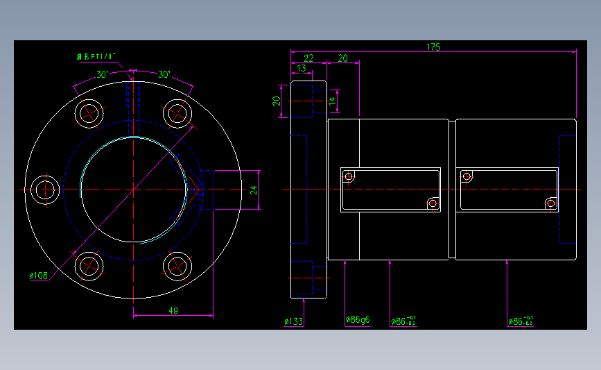Click the 49 horizontal dimension text
601x370 pixels.
pos(173,310)
